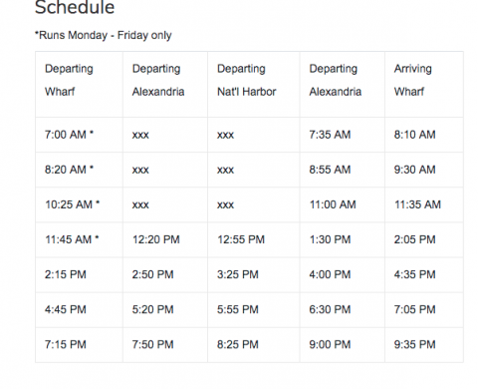Image resolution: width=478 pixels, height=389 pixels.
Task: Click the Departing Wharf column header
Action: click(x=79, y=84)
